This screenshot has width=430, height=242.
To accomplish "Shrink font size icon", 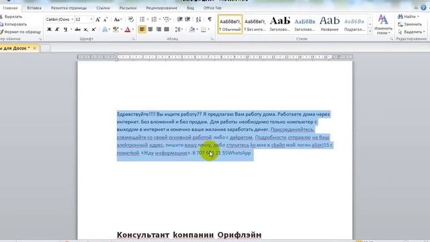I will click(x=105, y=19).
